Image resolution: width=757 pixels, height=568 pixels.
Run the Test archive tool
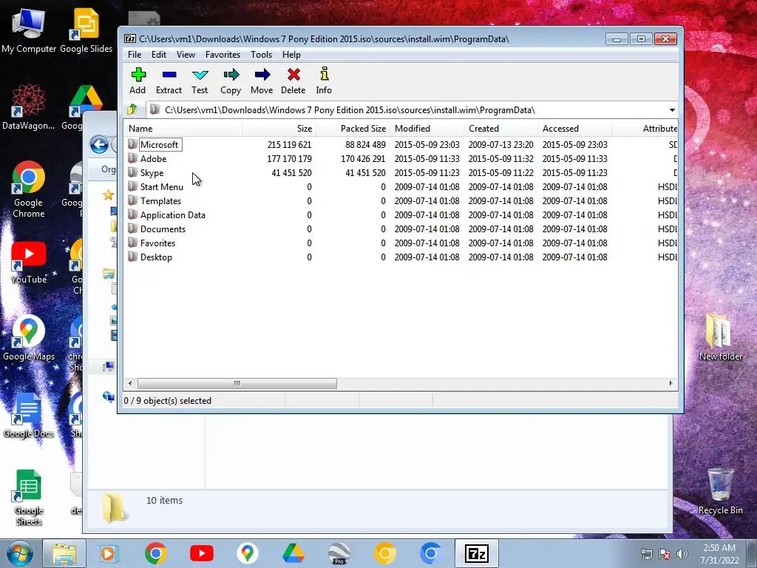coord(200,81)
